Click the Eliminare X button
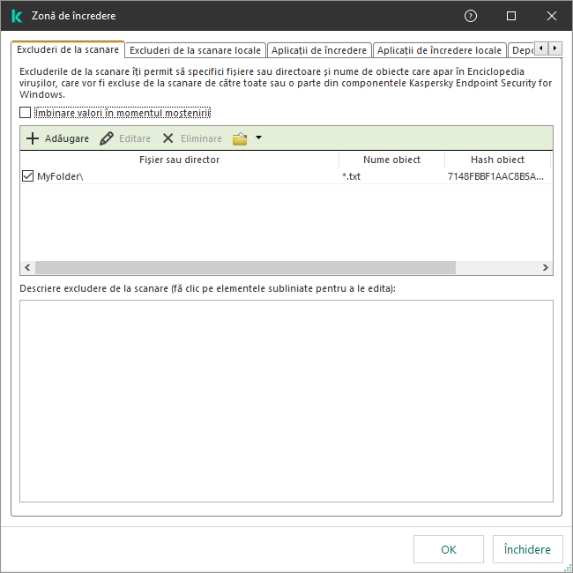 tap(192, 138)
